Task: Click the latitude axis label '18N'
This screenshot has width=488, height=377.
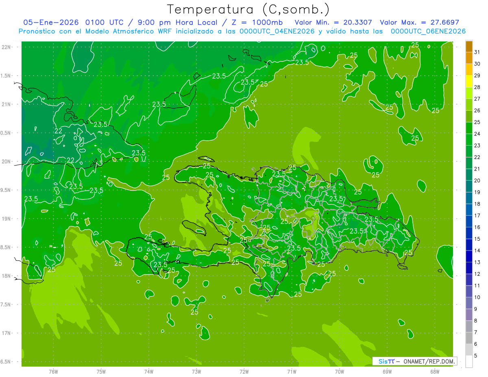Action: pyautogui.click(x=6, y=276)
